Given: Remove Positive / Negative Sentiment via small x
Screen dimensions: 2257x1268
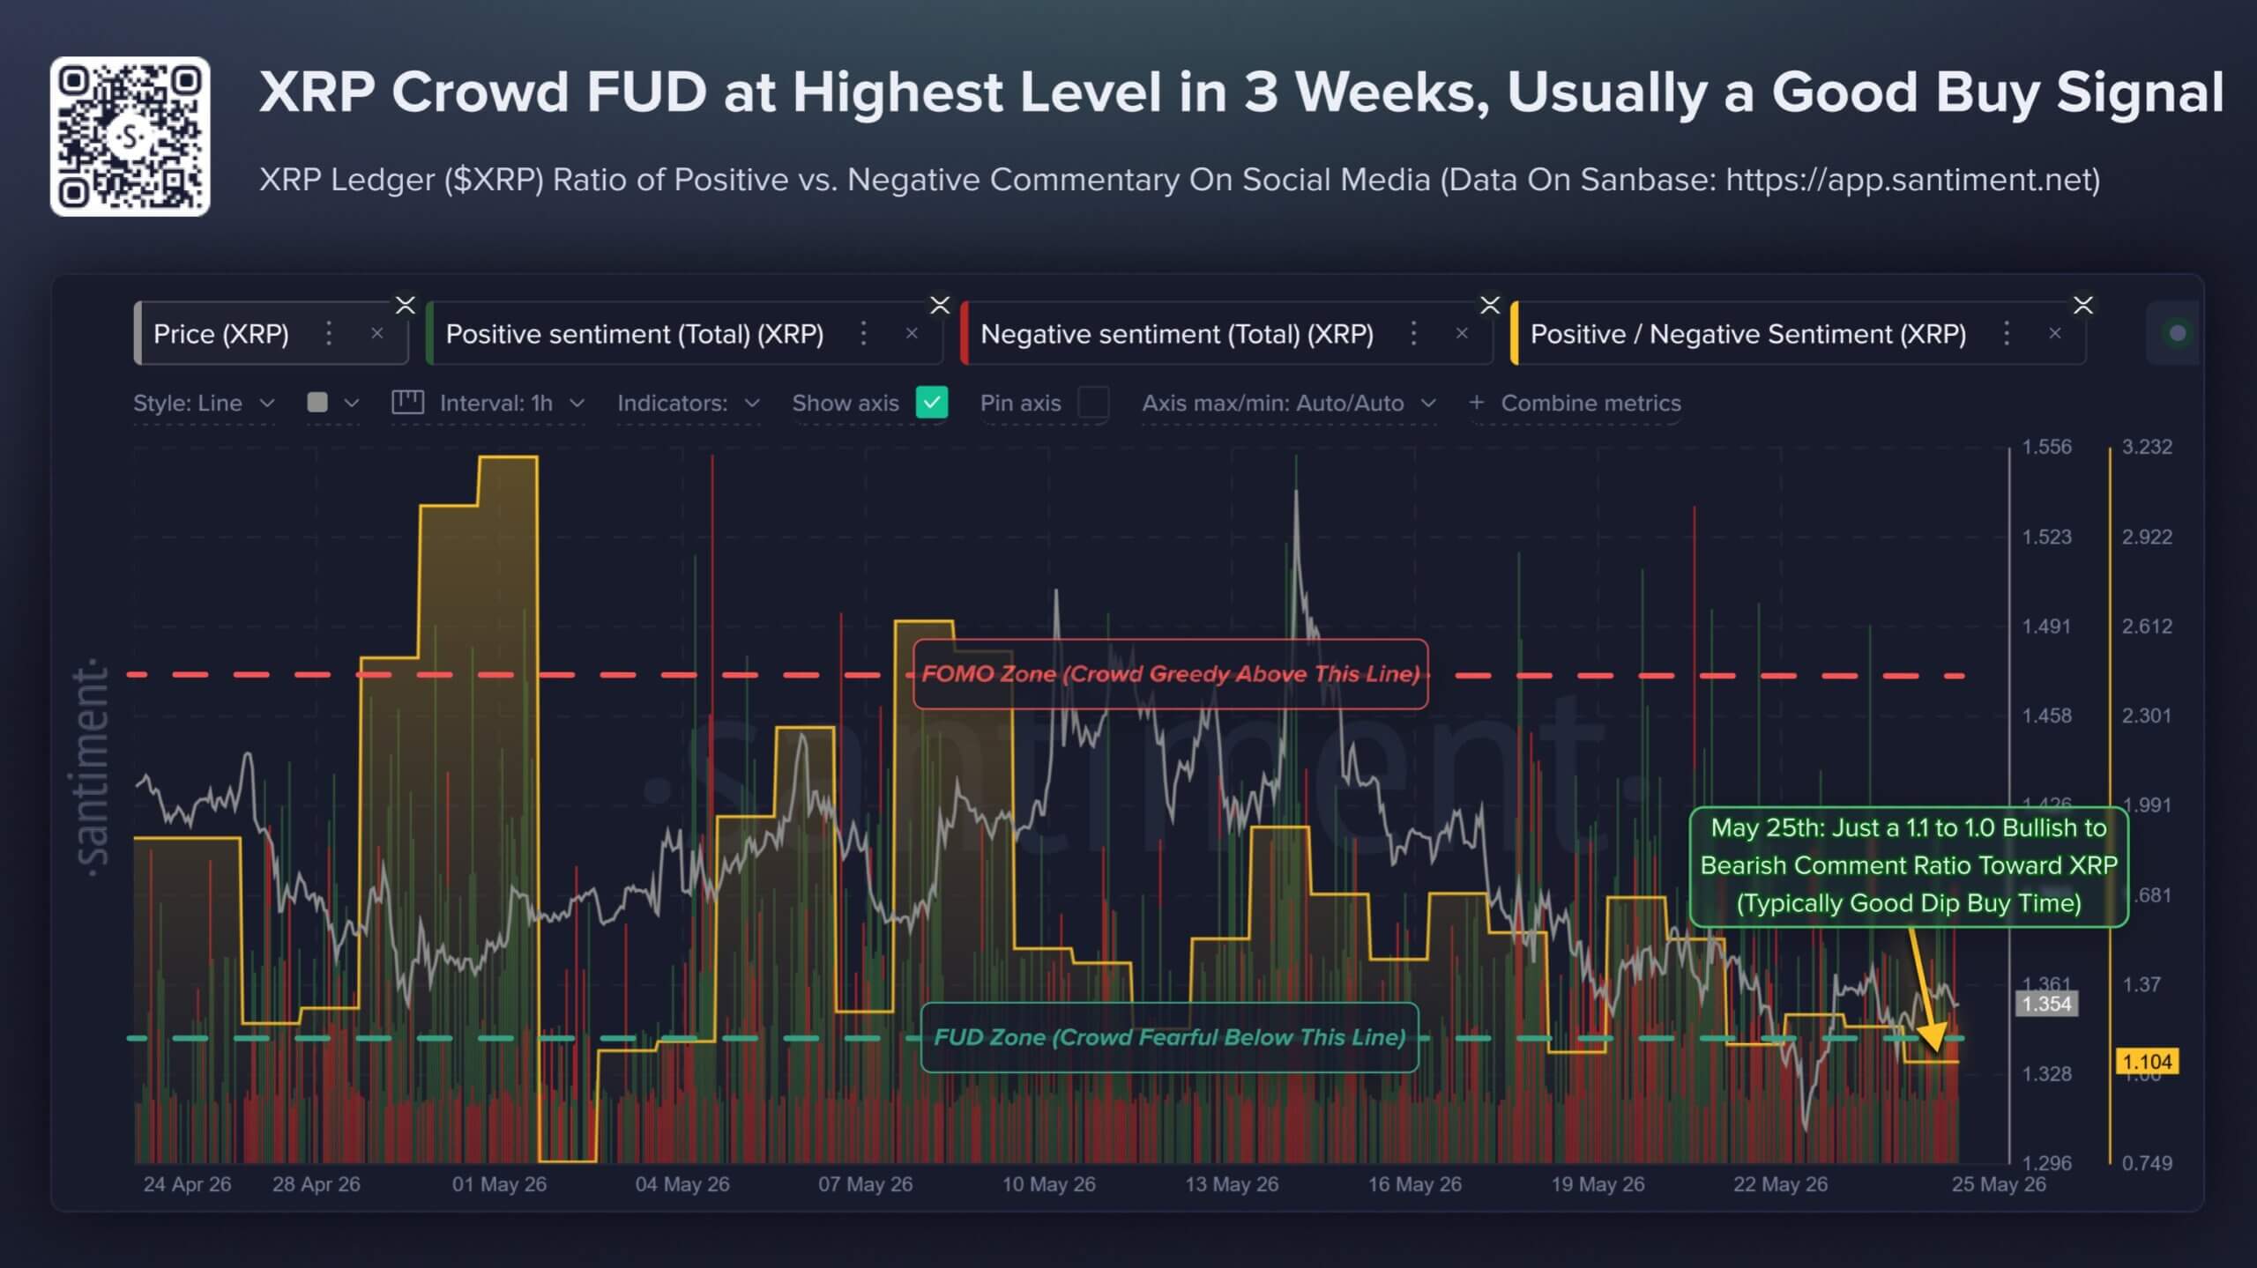Looking at the screenshot, I should (2055, 334).
